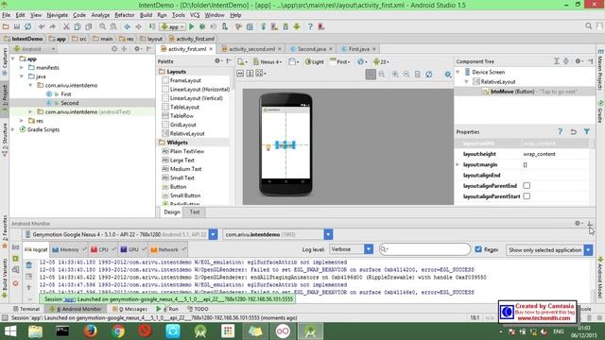The height and width of the screenshot is (340, 605).
Task: Click the logcat search field
Action: (424, 249)
